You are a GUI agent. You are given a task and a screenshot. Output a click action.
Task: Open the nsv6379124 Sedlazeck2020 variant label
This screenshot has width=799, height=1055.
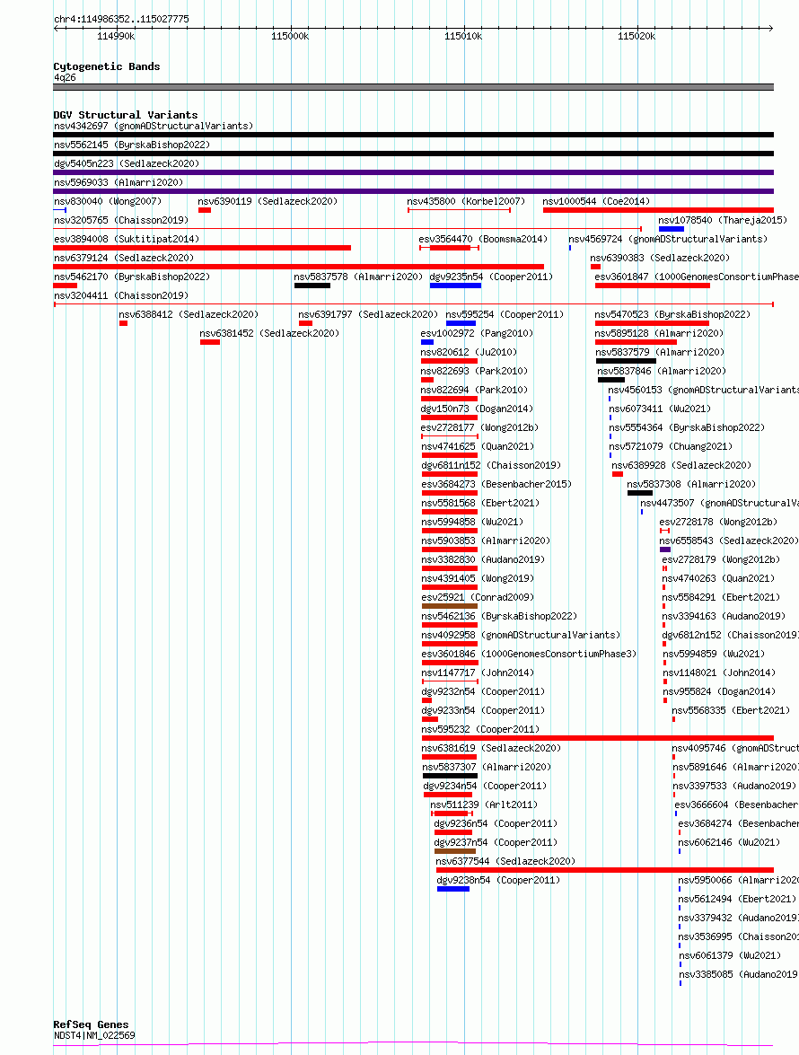124,258
